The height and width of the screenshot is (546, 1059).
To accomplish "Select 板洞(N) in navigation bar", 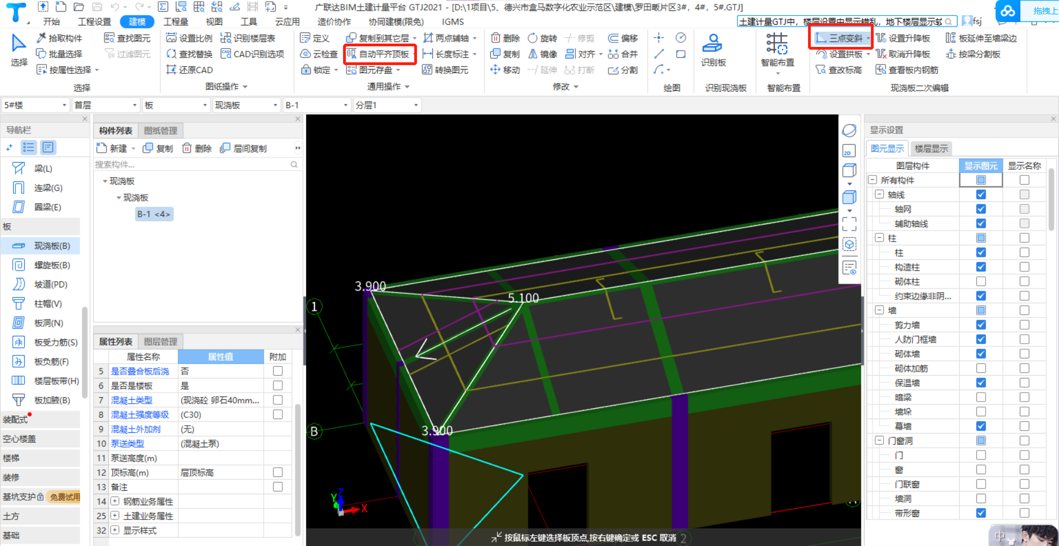I will point(39,323).
